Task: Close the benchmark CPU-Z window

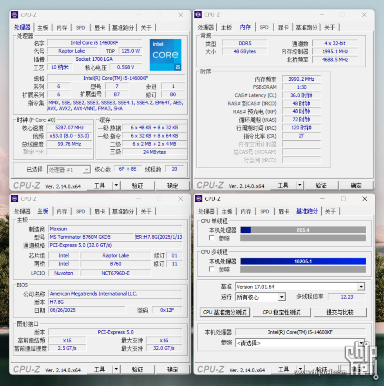Action: (364, 199)
